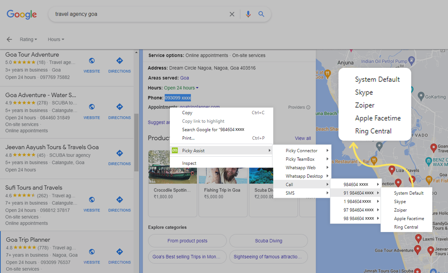
Task: Click the Scuba Diving category chip
Action: 268,241
